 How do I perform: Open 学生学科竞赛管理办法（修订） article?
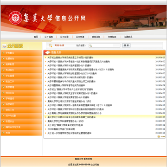click(x=66, y=121)
